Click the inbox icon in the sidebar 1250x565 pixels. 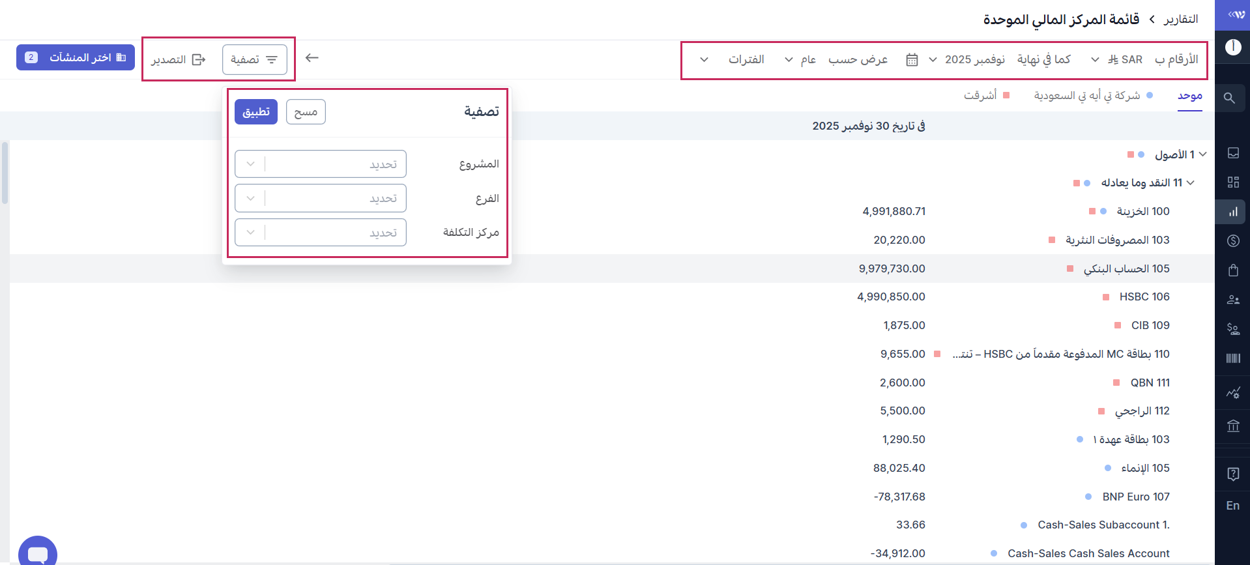click(1232, 153)
